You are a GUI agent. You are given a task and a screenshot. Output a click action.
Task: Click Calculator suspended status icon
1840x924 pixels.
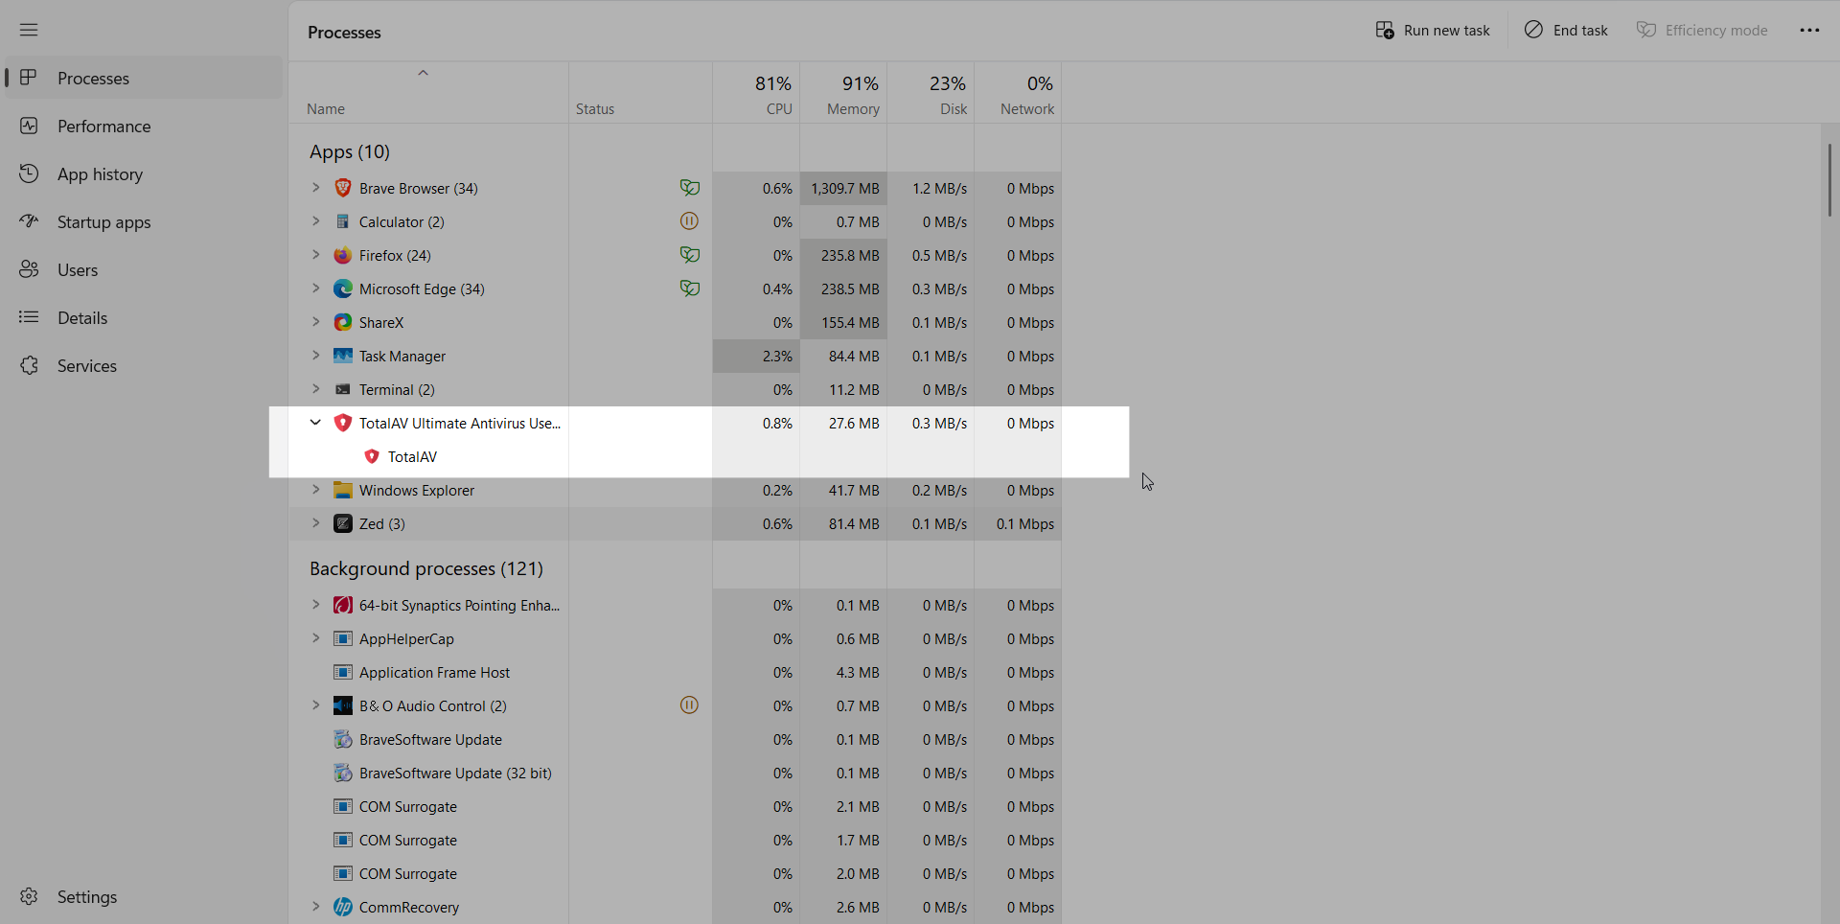click(689, 221)
